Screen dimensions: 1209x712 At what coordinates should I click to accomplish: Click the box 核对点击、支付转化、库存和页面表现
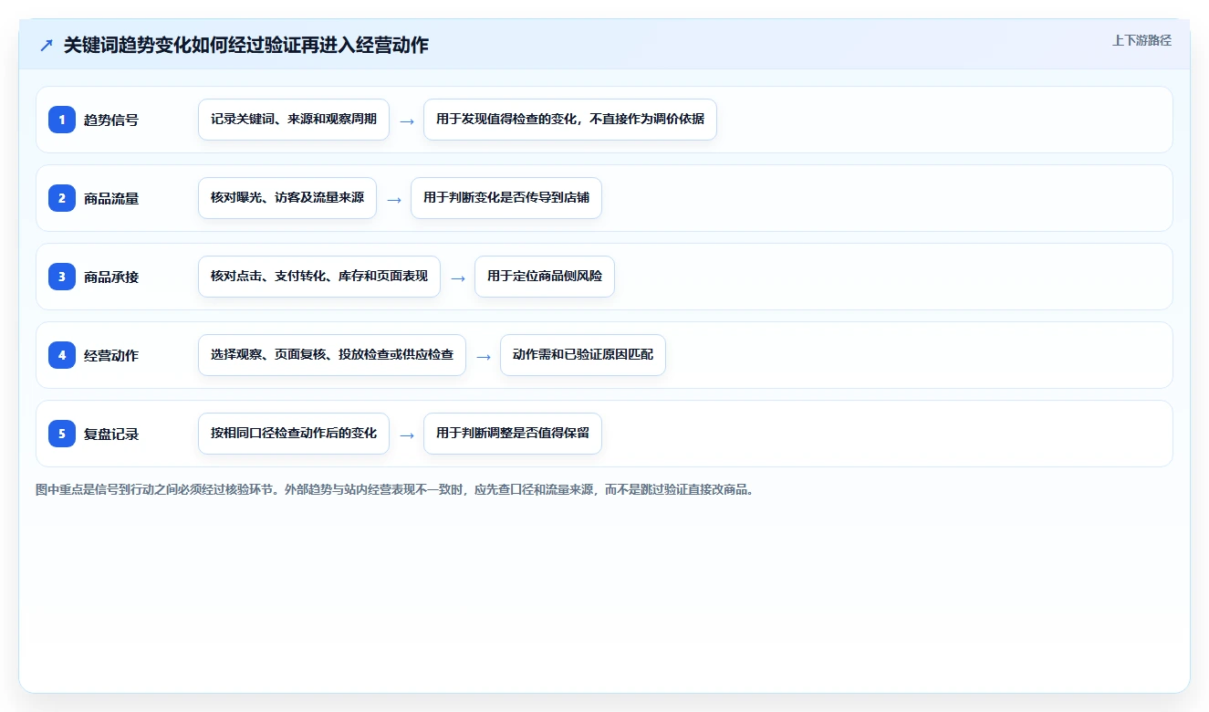319,277
